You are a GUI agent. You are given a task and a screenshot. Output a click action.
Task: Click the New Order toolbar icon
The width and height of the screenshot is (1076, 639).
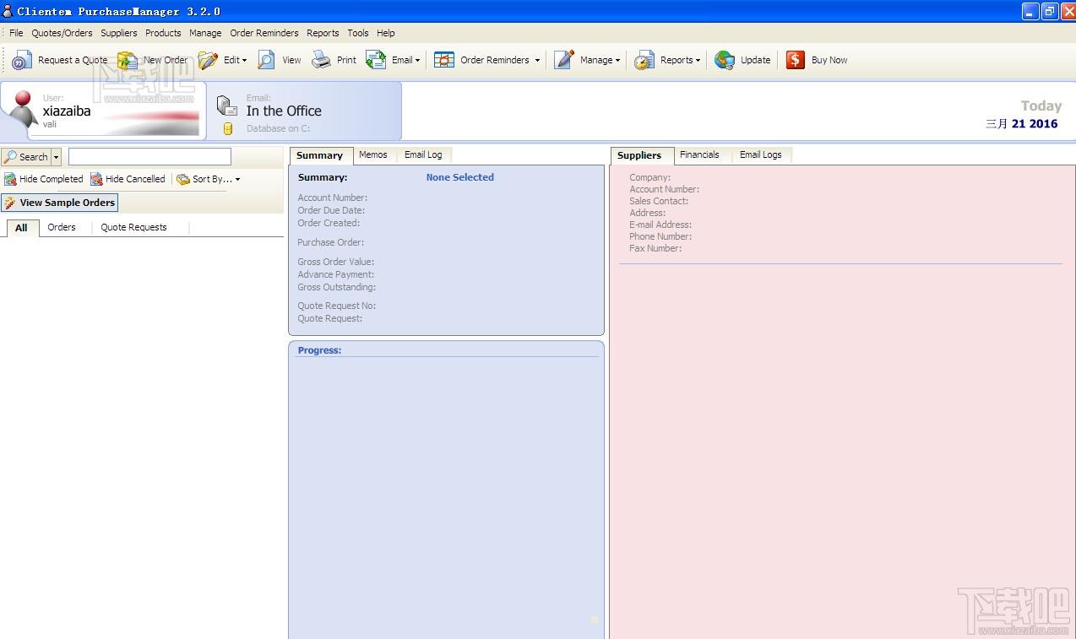click(x=128, y=60)
